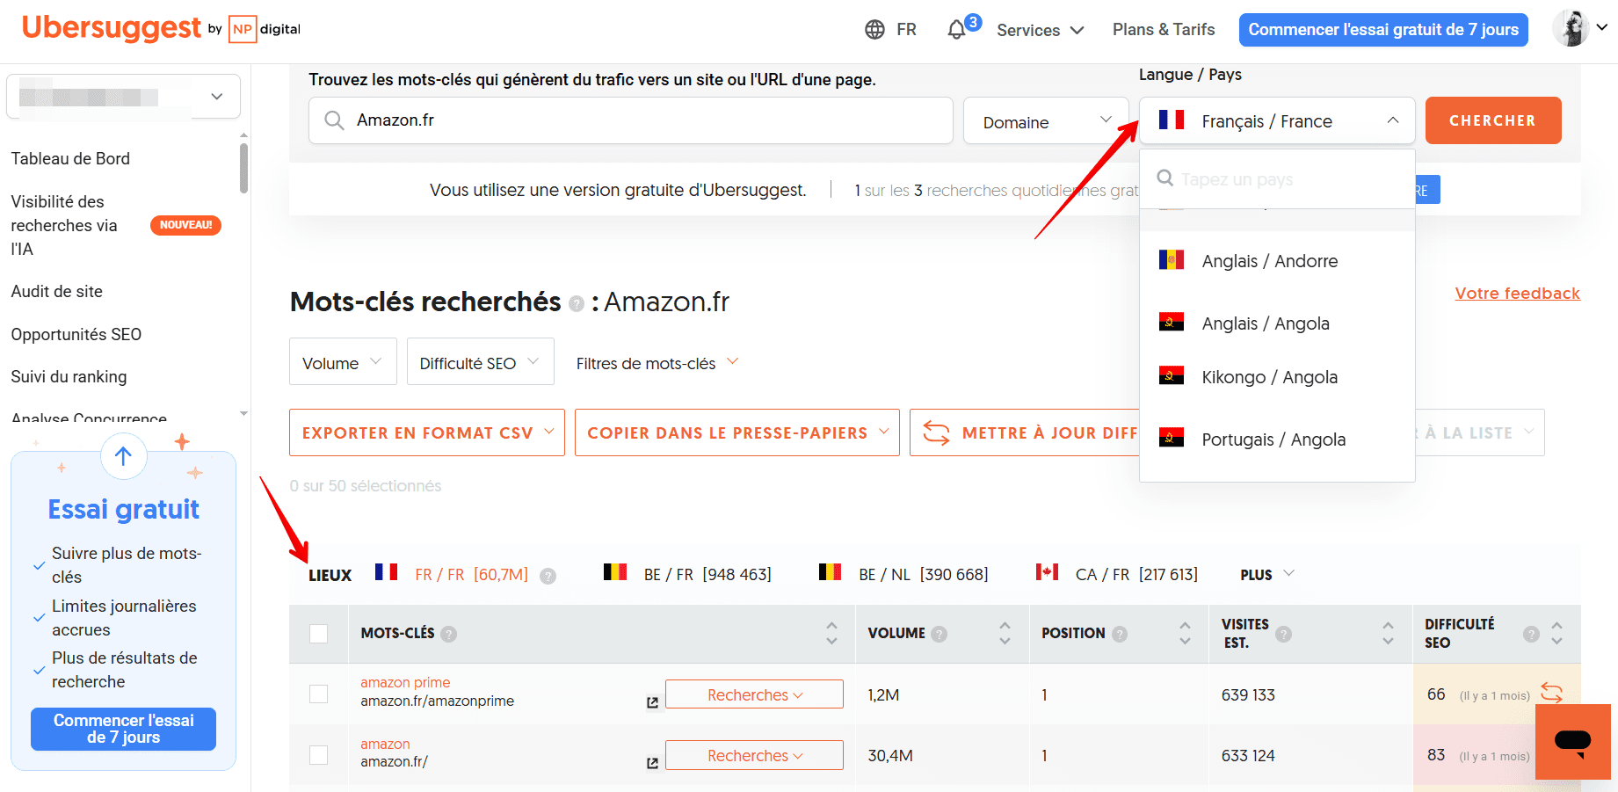This screenshot has height=792, width=1618.
Task: Check the select-all checkbox in the table header
Action: (318, 633)
